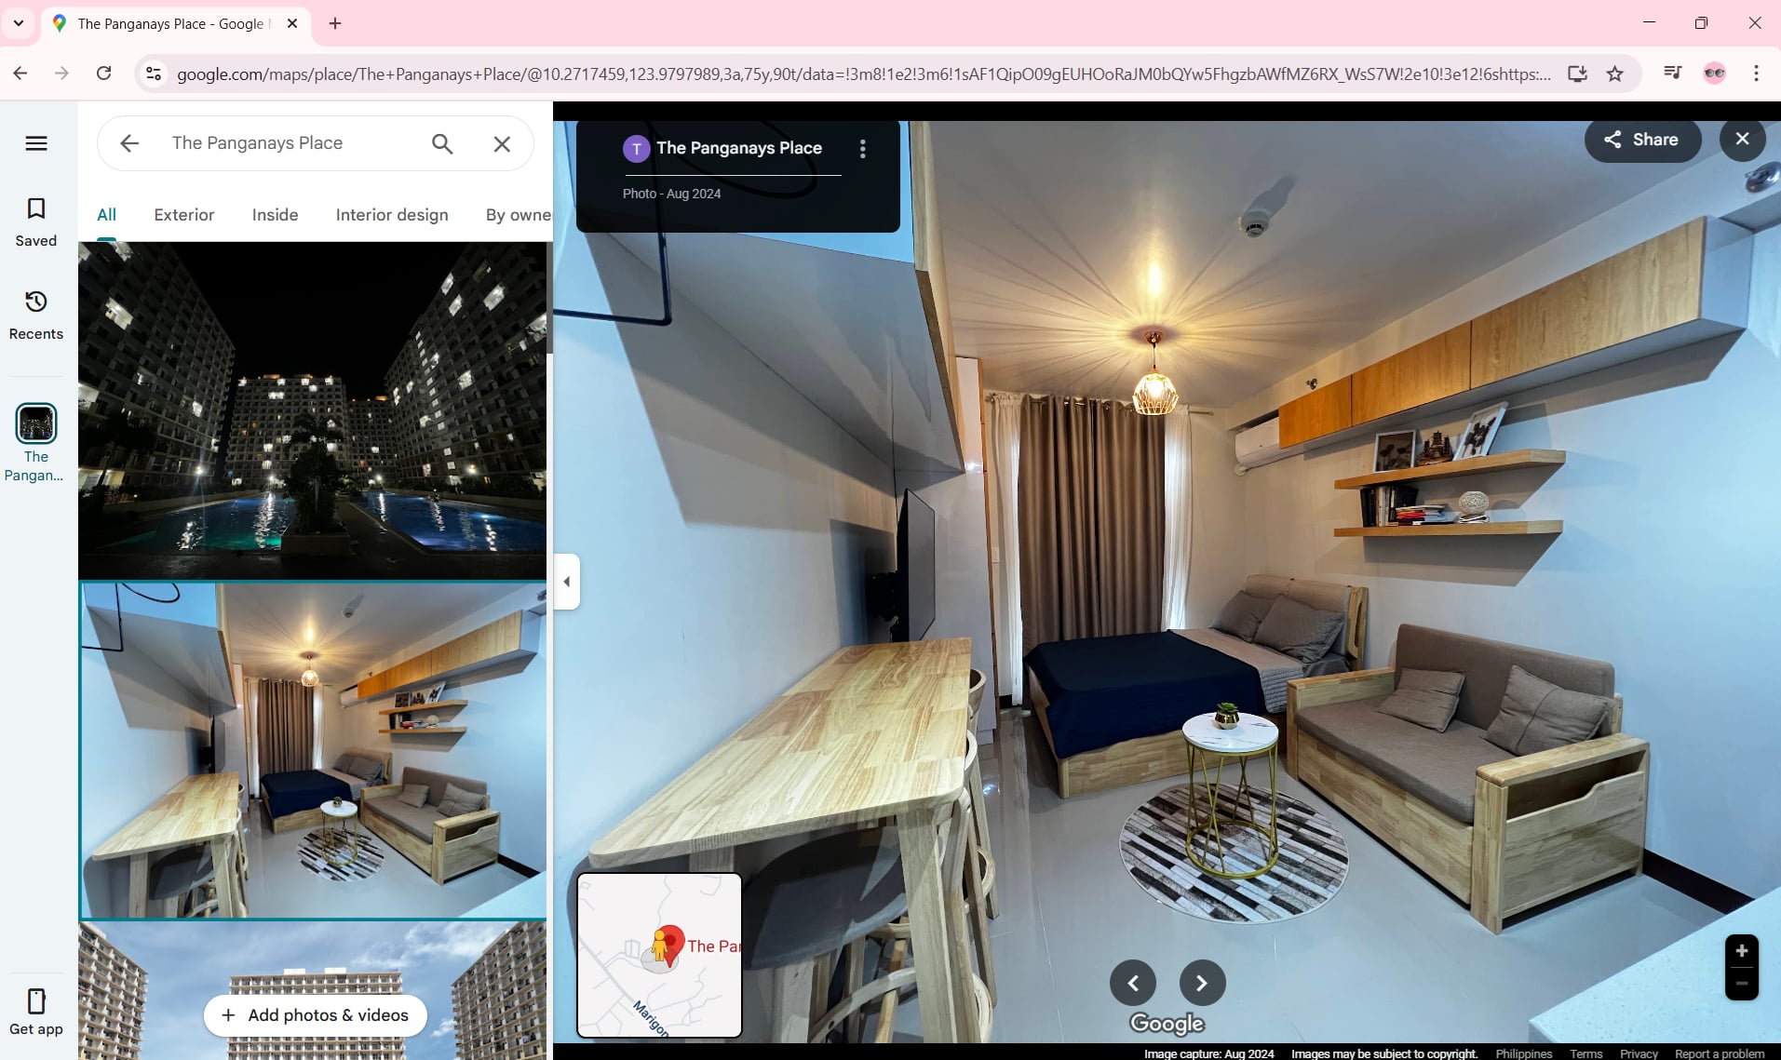Switch to the Exterior tab
Image resolution: width=1781 pixels, height=1060 pixels.
pos(184,215)
